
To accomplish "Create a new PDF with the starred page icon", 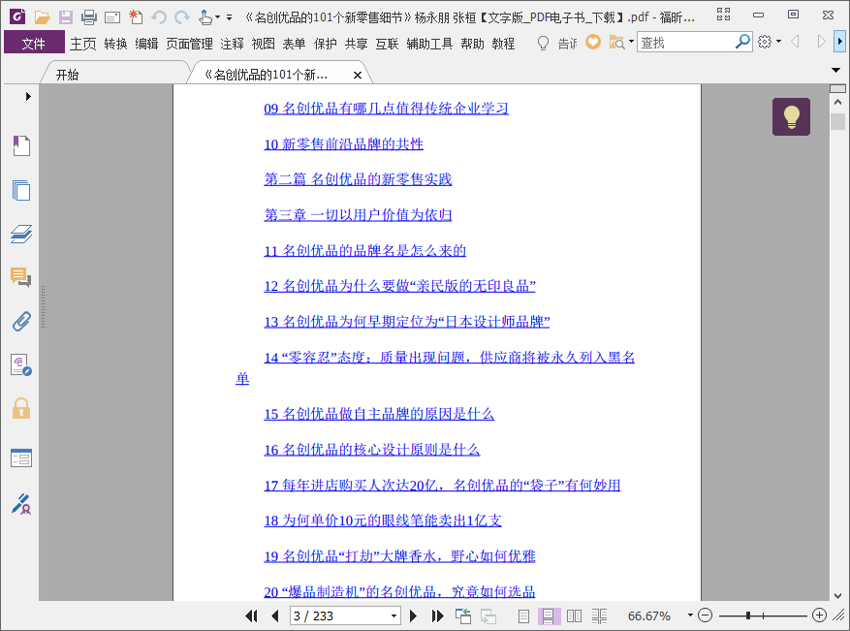I will coord(136,17).
